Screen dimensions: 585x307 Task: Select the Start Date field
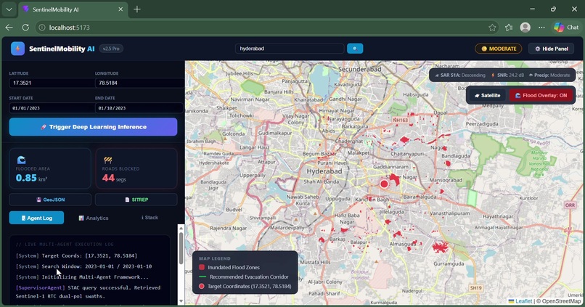[x=52, y=108]
